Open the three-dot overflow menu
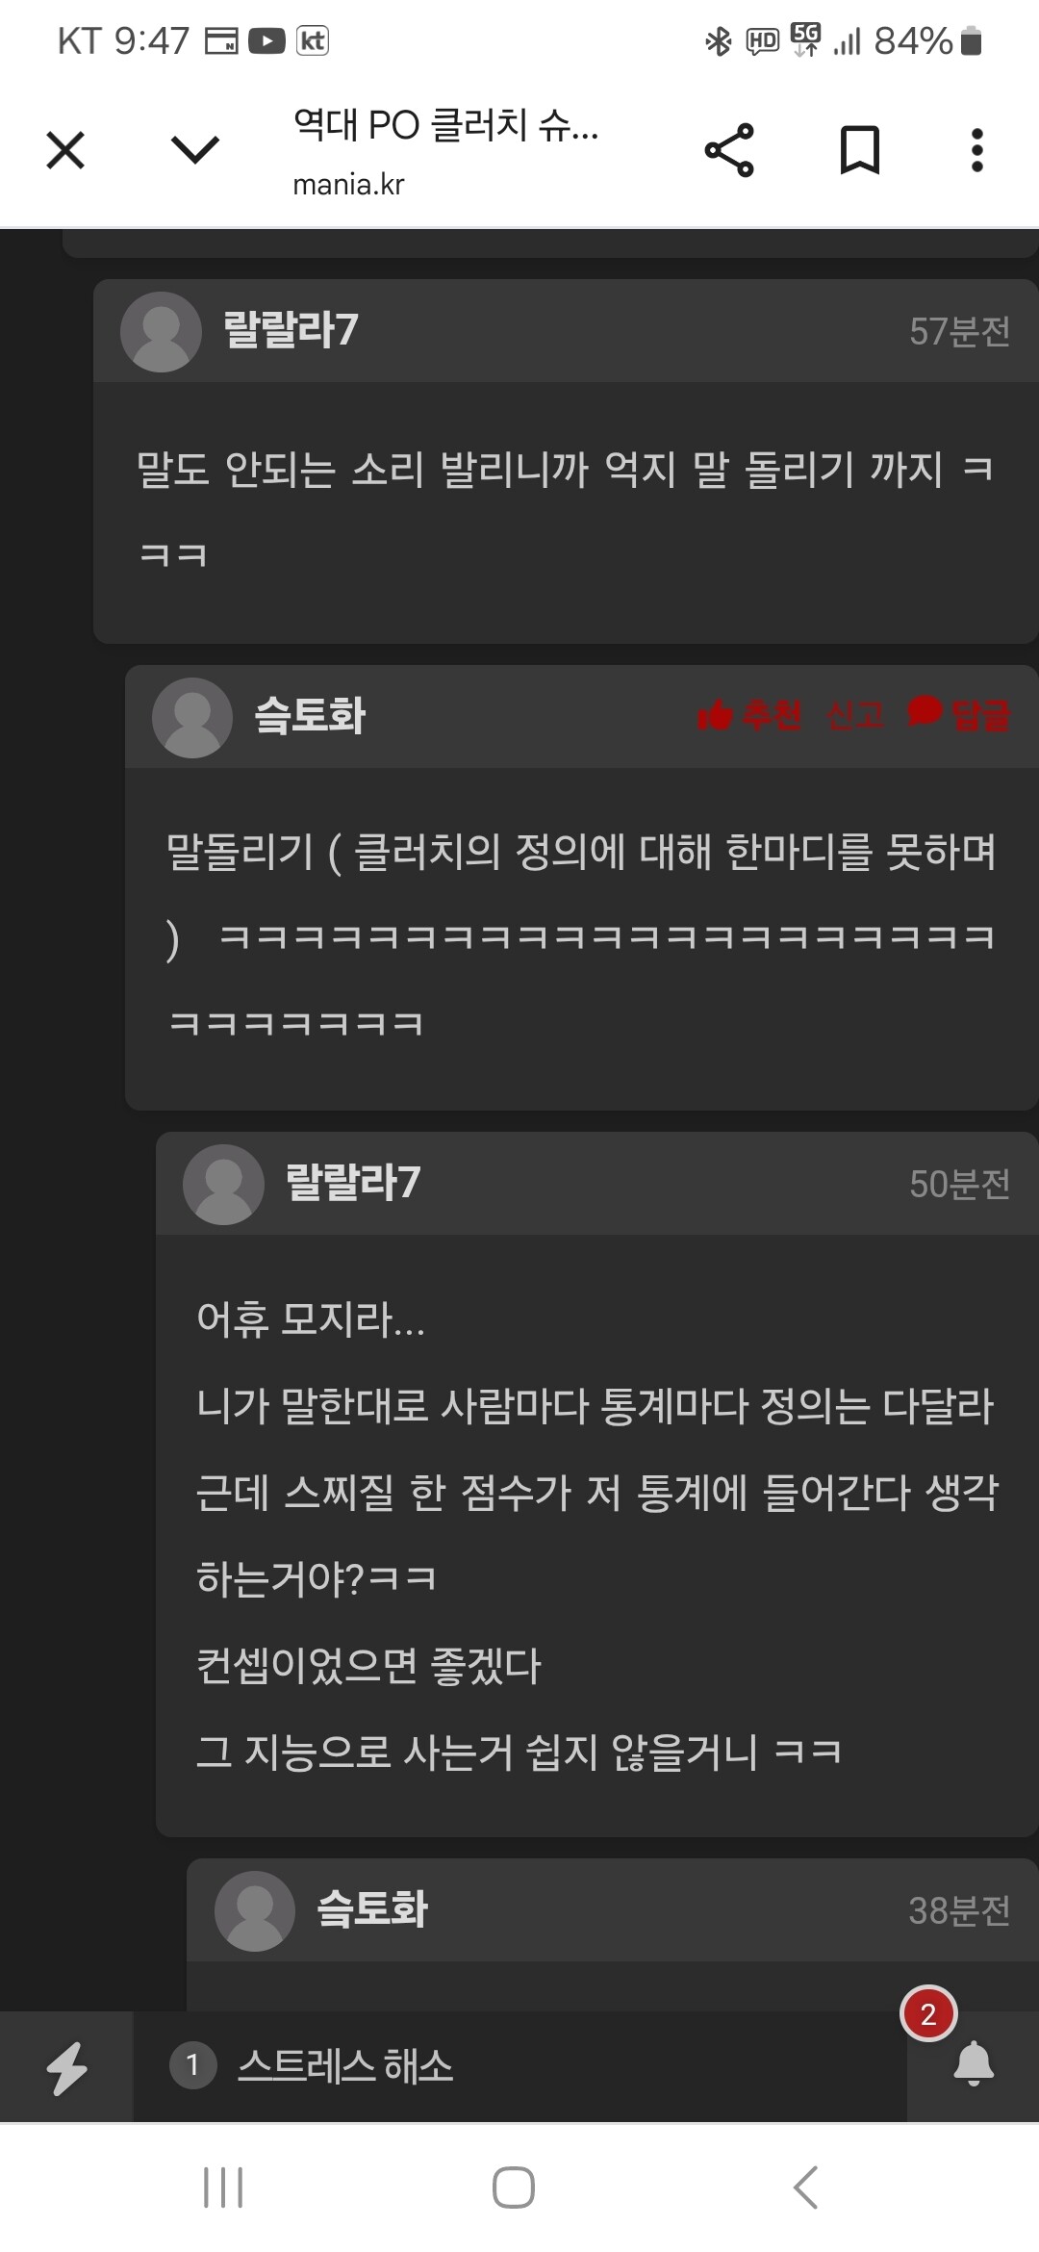1039x2252 pixels. point(977,150)
